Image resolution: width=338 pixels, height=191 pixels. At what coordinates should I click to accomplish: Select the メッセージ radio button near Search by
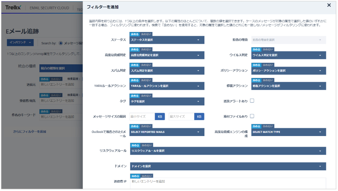(x=61, y=43)
